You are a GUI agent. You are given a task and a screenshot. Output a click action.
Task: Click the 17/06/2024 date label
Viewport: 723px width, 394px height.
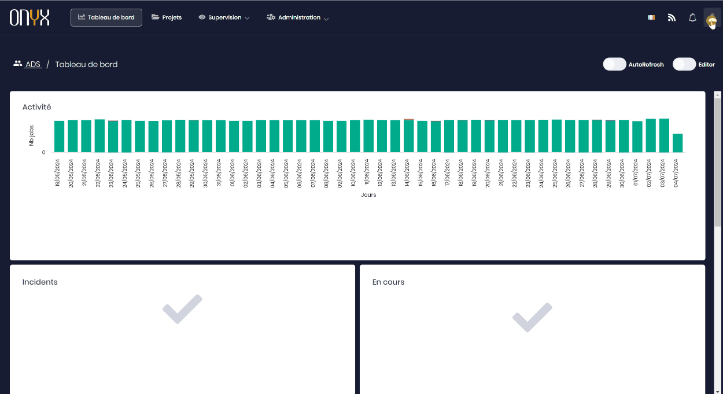[x=448, y=173]
